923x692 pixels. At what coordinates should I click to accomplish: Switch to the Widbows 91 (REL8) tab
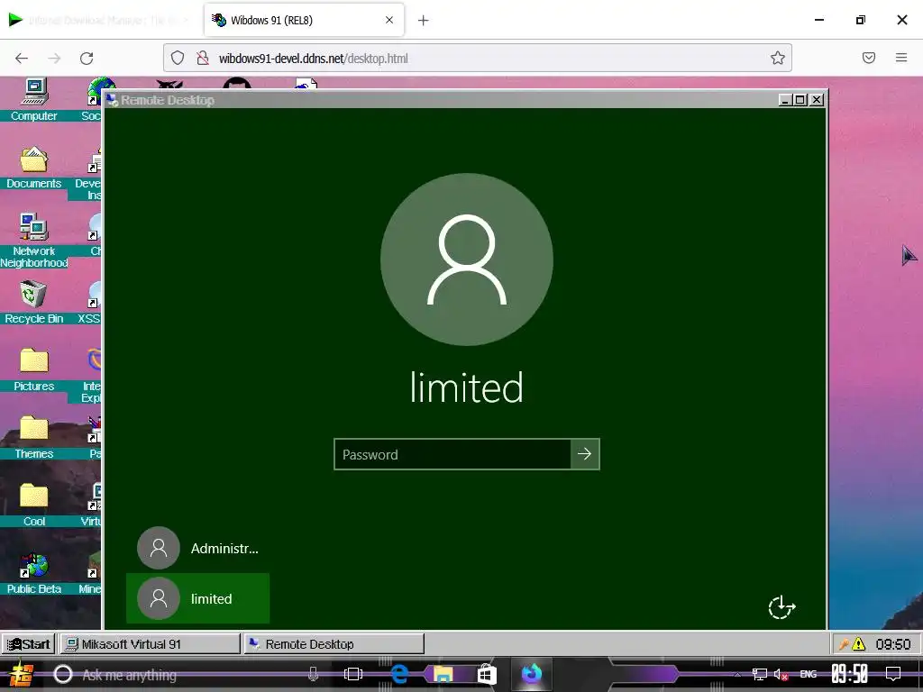304,20
